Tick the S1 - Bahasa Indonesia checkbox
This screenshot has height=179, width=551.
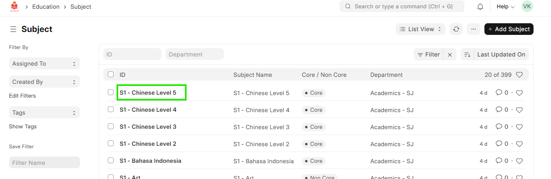pyautogui.click(x=111, y=160)
